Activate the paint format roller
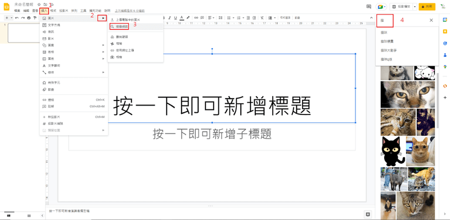 (x=35, y=18)
